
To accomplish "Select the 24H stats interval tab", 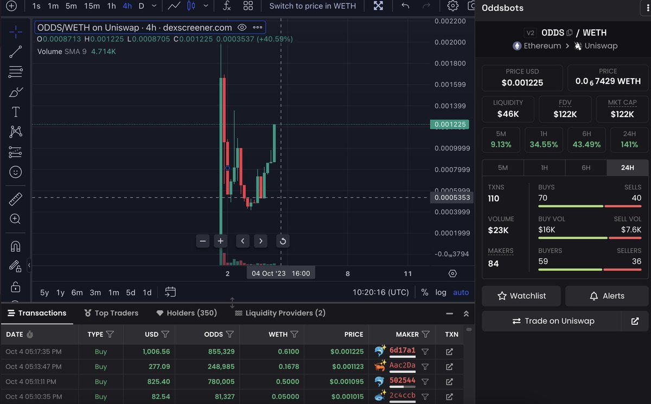I will (627, 168).
